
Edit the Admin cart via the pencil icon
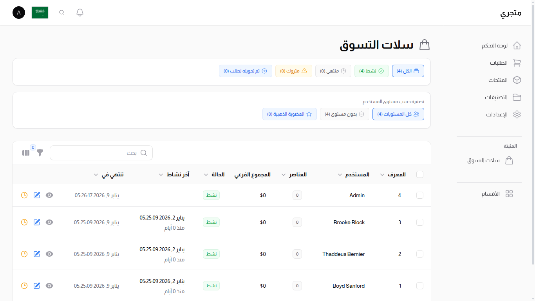tap(36, 195)
